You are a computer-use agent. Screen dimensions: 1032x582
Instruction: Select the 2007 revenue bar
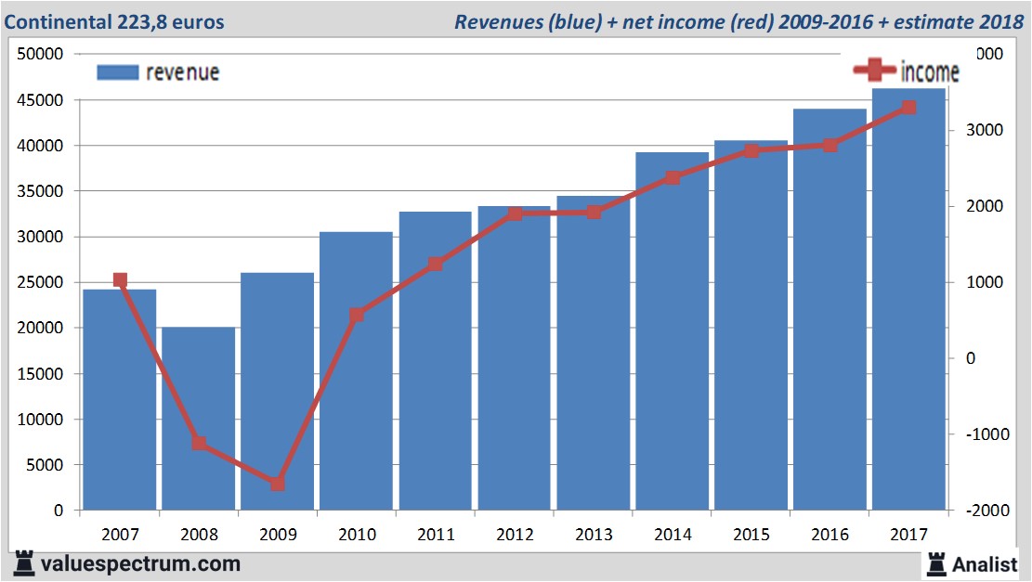[x=120, y=400]
